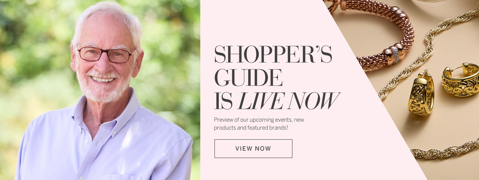Viewport: 479px width, 180px height.
Task: Click the Shopper's Guide headline text
Action: (273, 55)
